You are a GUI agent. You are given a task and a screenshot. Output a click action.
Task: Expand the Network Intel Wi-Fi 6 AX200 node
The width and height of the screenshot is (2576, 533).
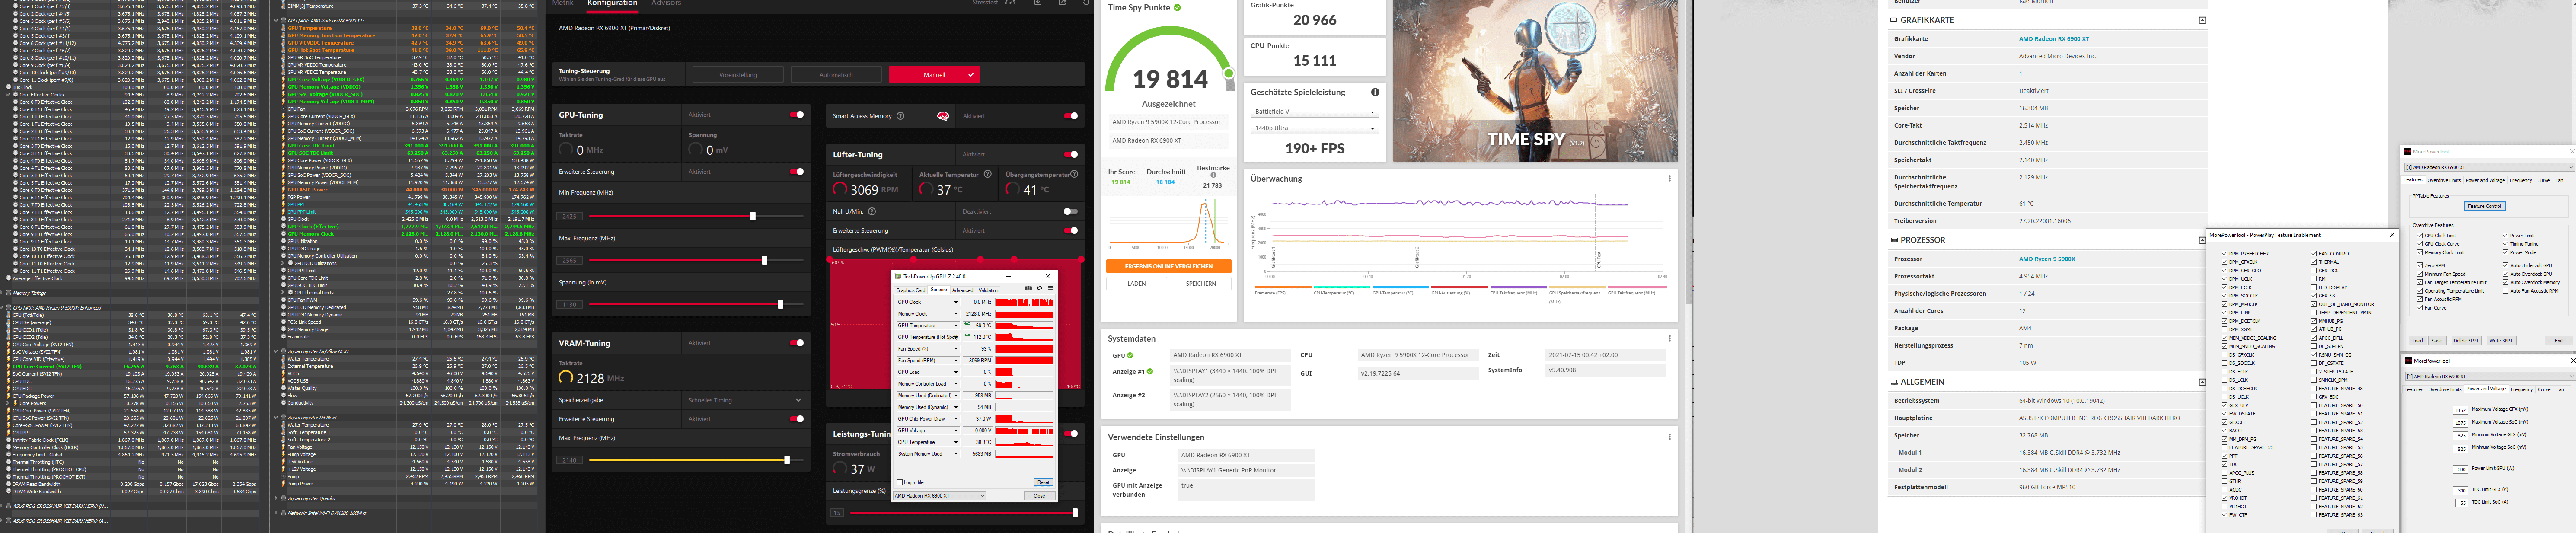(x=276, y=513)
